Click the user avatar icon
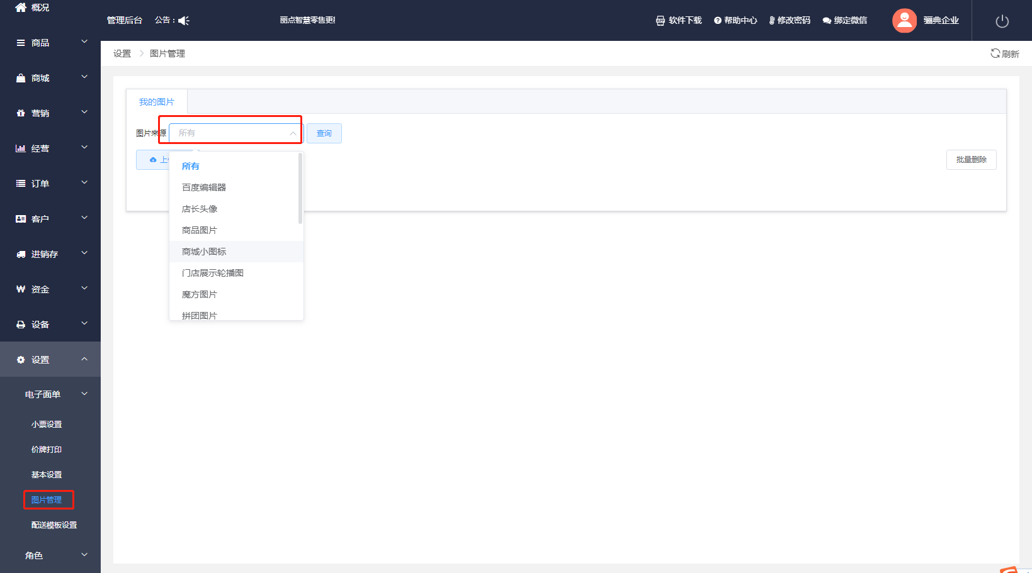1032x573 pixels. pyautogui.click(x=904, y=21)
